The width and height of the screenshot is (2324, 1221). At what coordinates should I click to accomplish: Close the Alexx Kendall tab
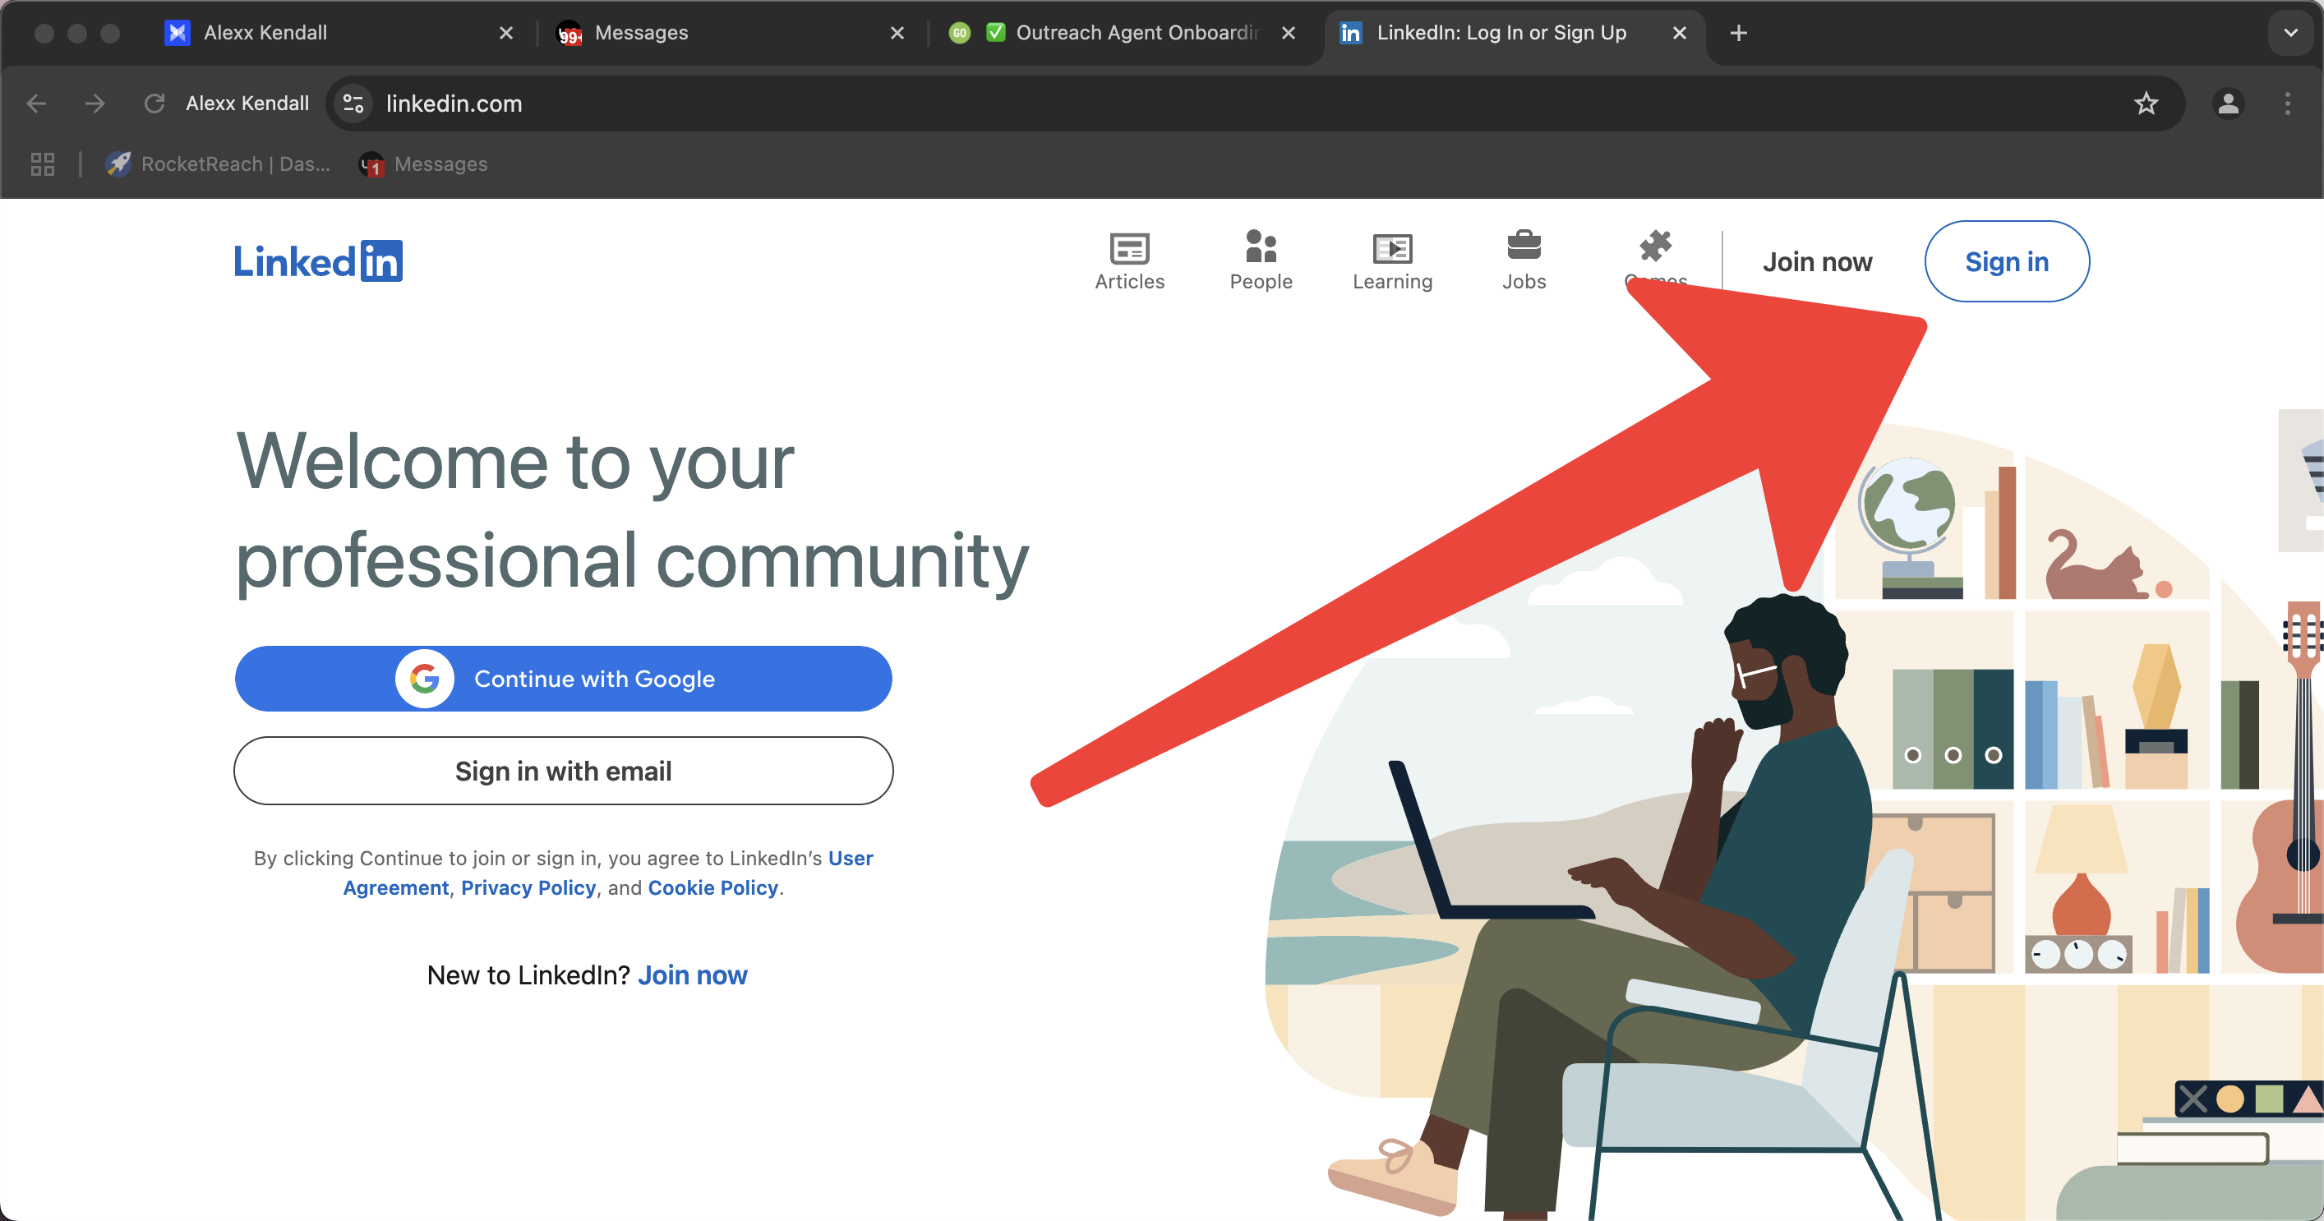[506, 34]
